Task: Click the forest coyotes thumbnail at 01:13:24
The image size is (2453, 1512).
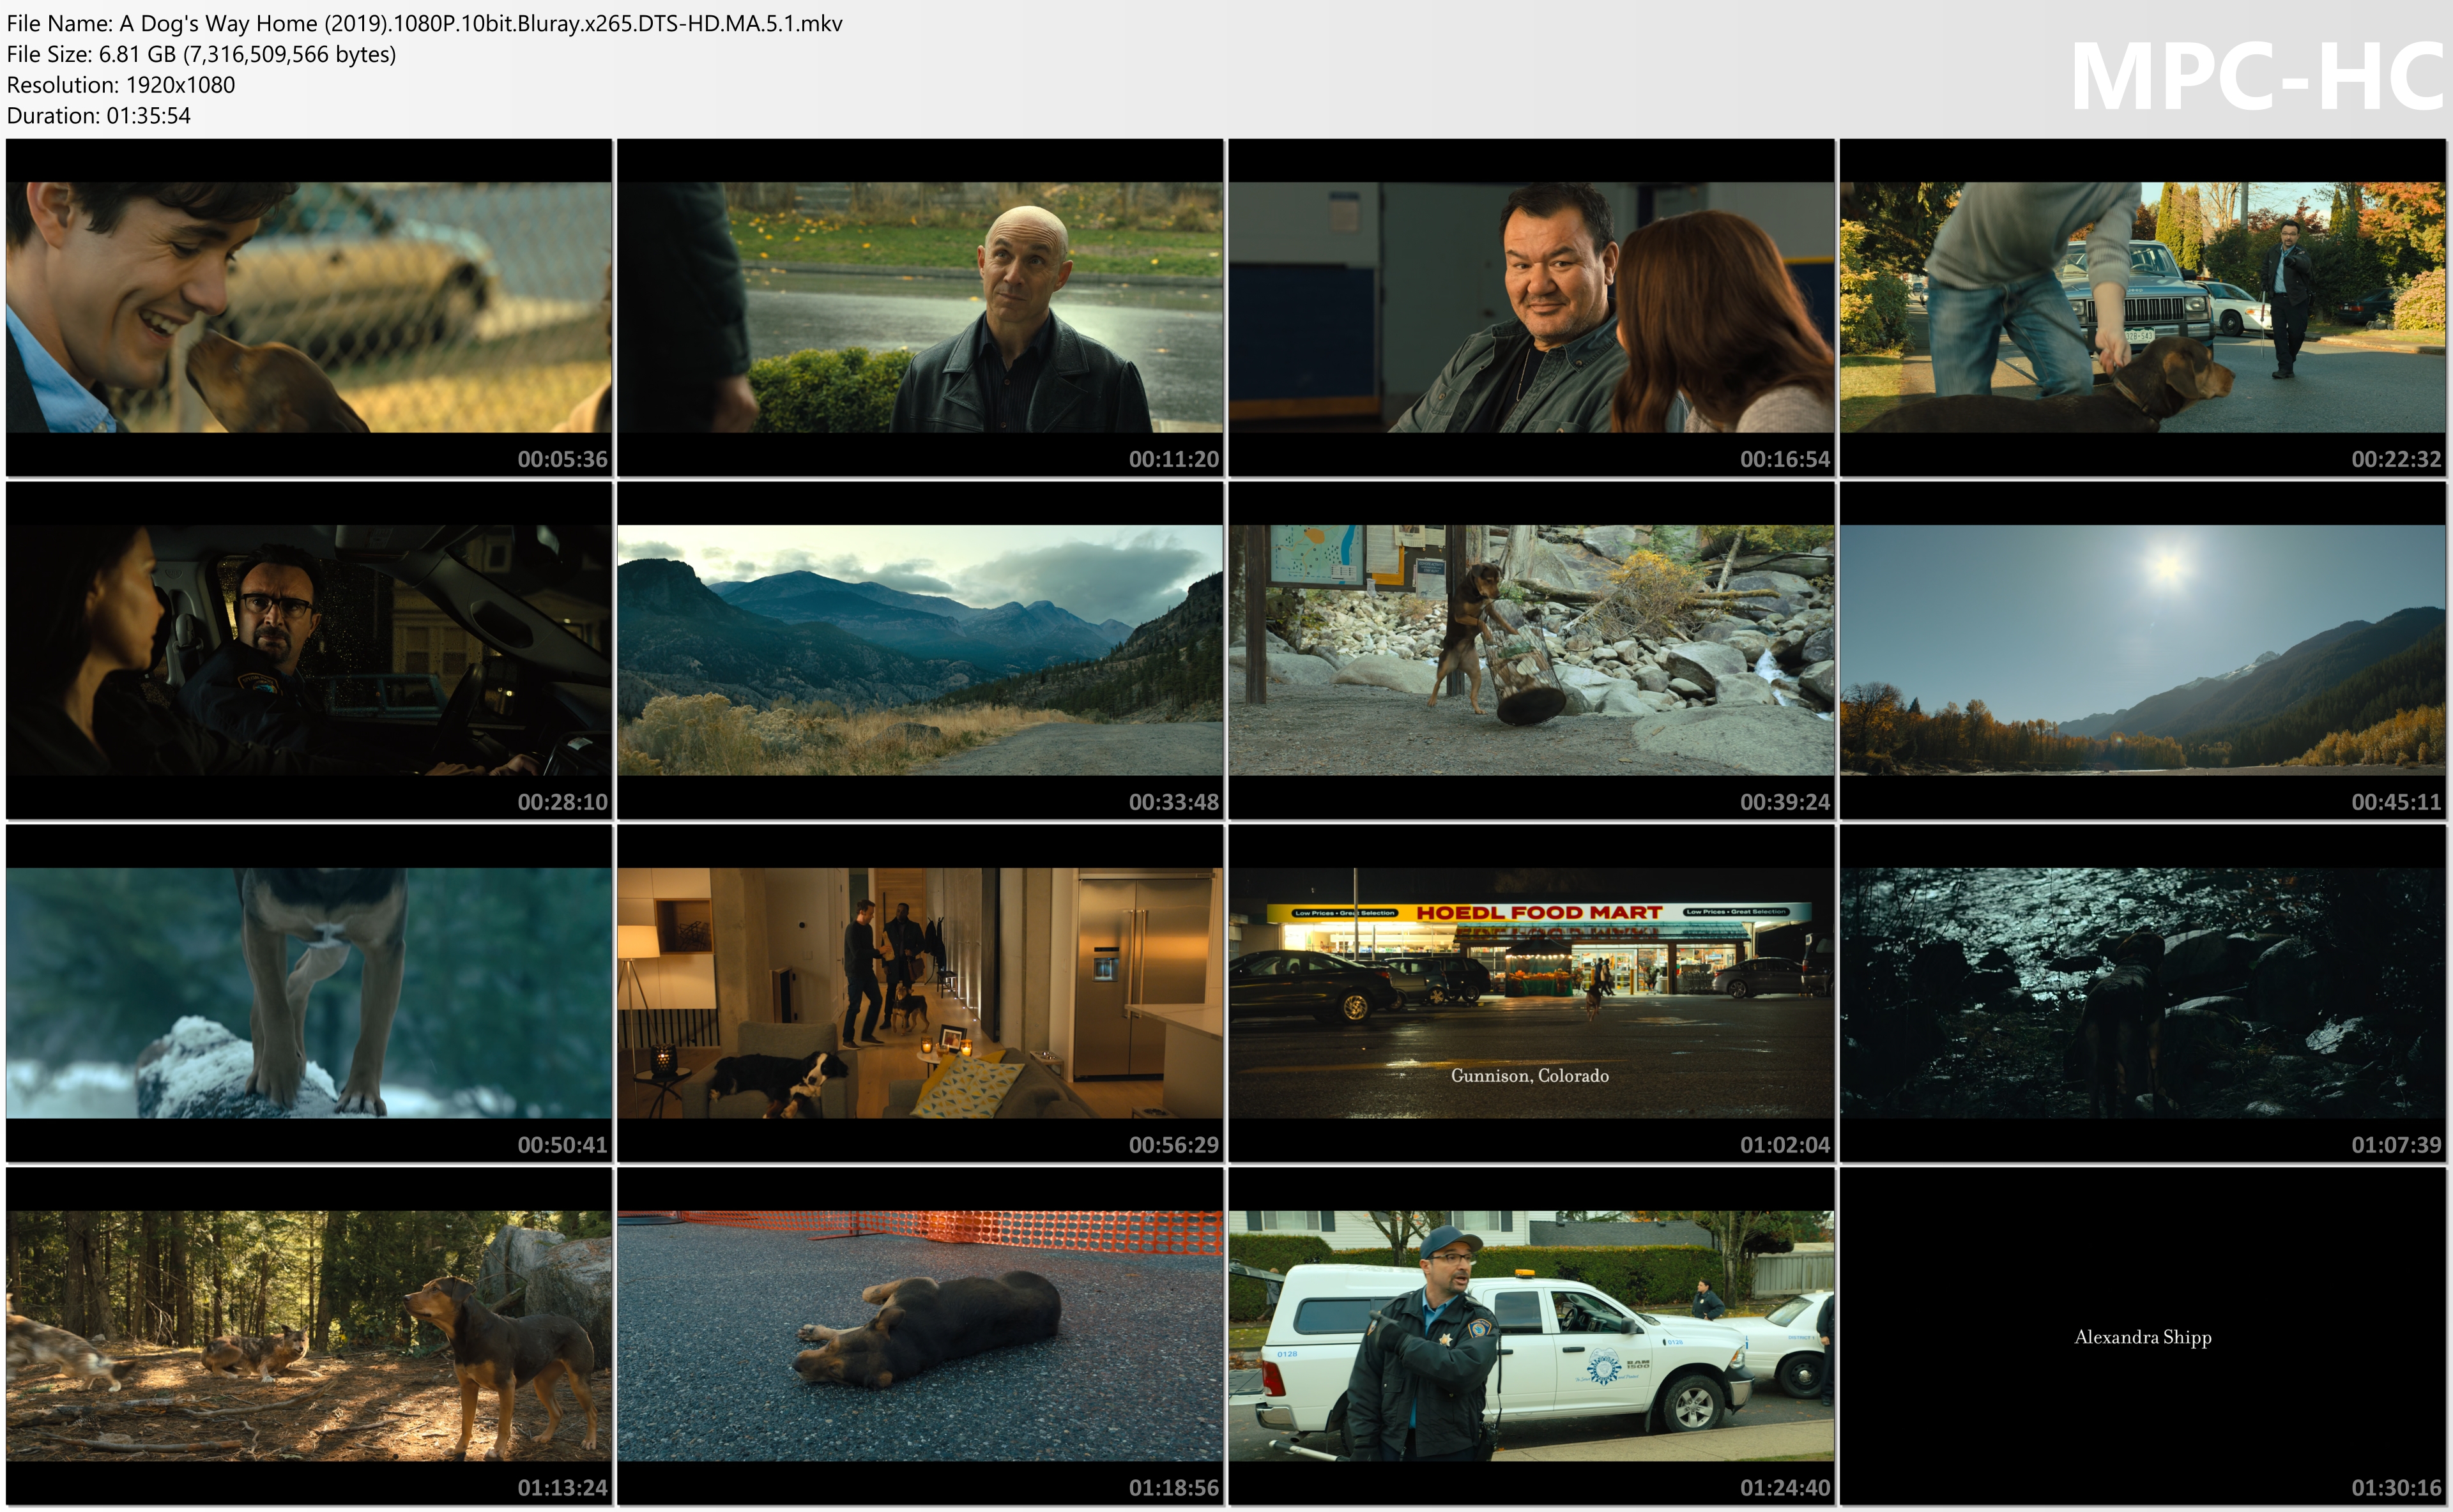Action: click(308, 1336)
